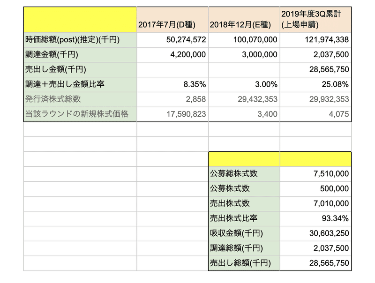Select cell with value 29,932,353

315,99
